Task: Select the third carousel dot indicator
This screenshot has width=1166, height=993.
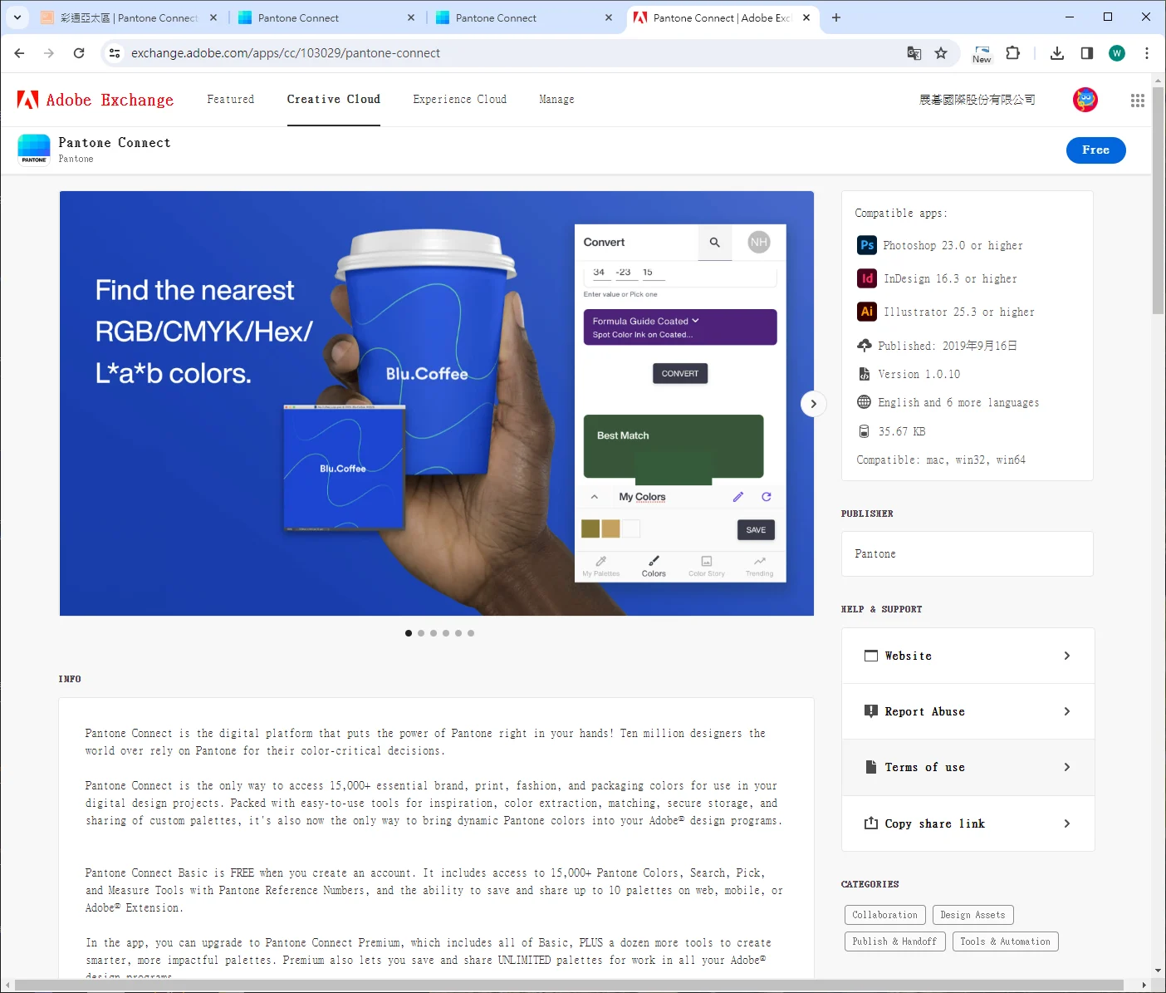Action: 434,633
